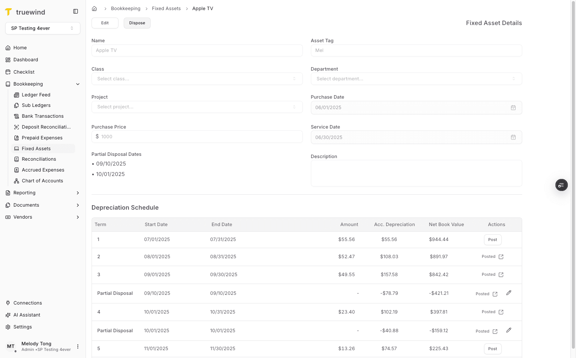
Task: Open the Service Date calendar picker
Action: coord(513,137)
